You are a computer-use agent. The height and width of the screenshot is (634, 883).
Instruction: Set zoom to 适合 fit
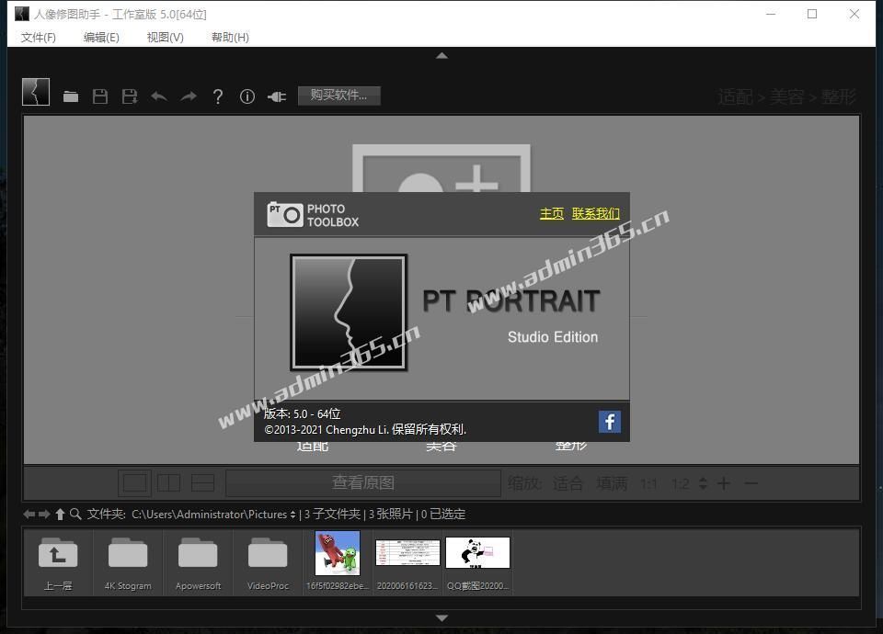click(568, 483)
